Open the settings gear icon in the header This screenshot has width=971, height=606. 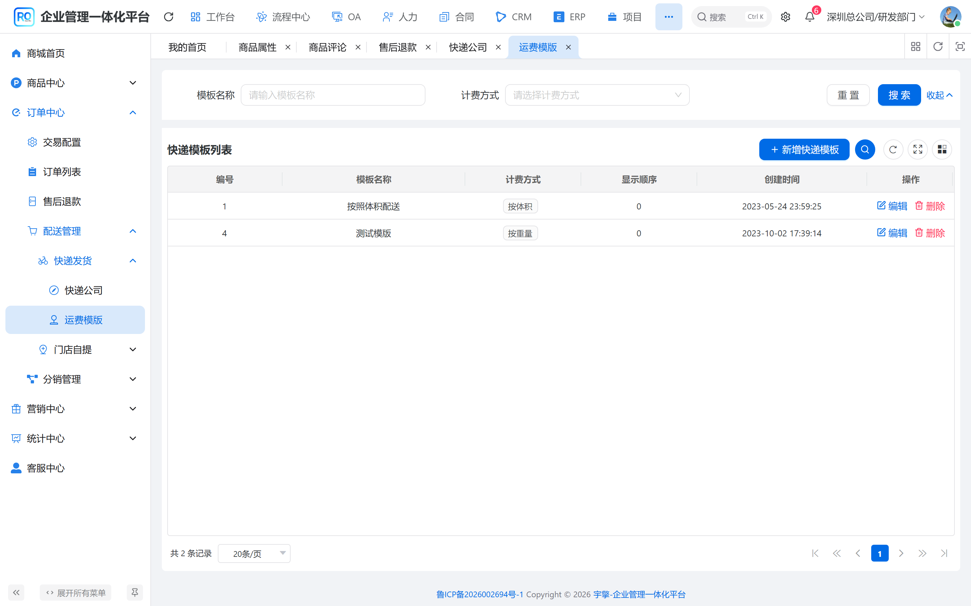pos(785,17)
